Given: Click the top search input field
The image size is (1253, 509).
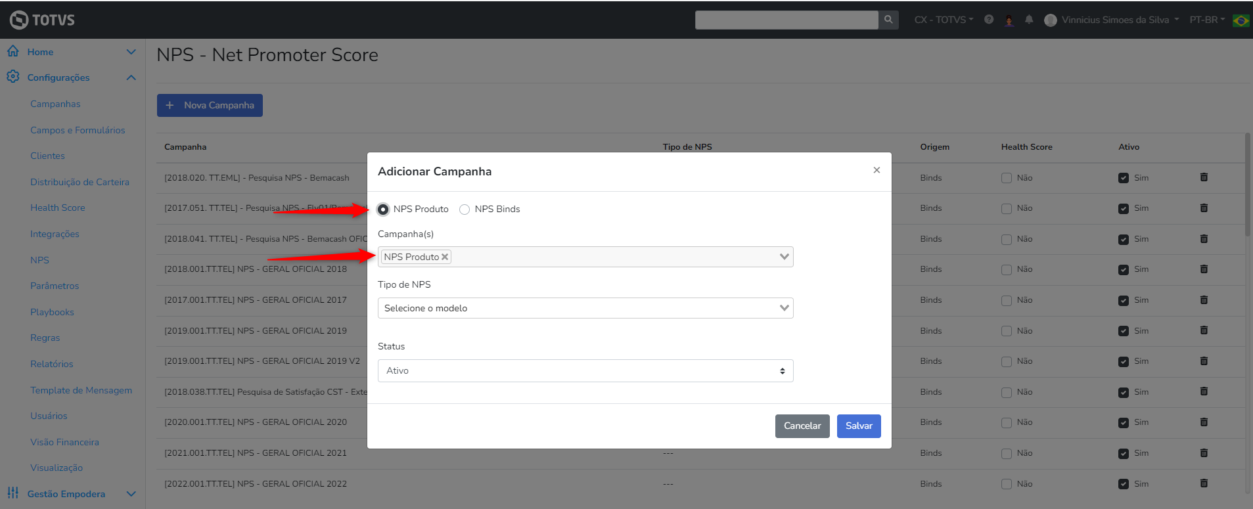Looking at the screenshot, I should click(x=786, y=20).
